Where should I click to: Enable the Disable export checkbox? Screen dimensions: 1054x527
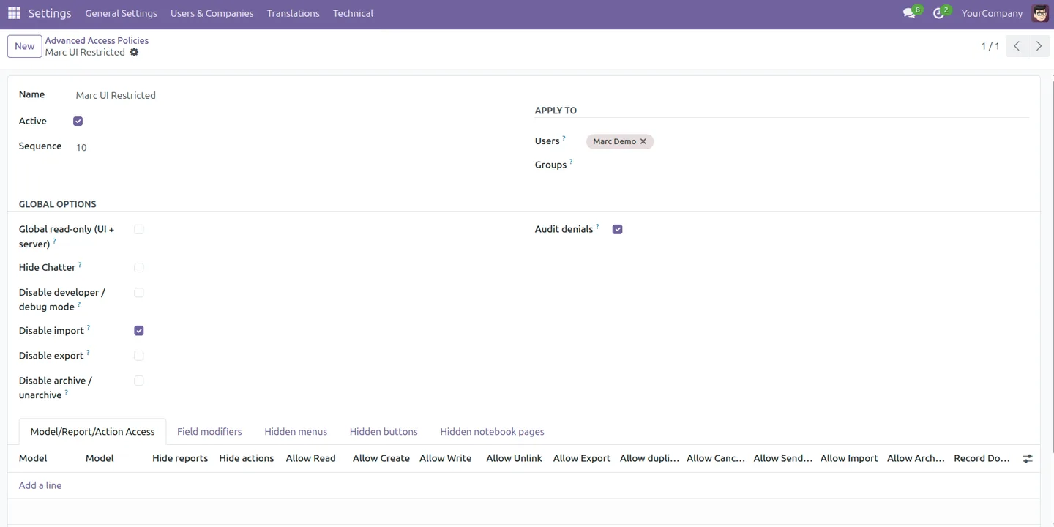pos(139,356)
